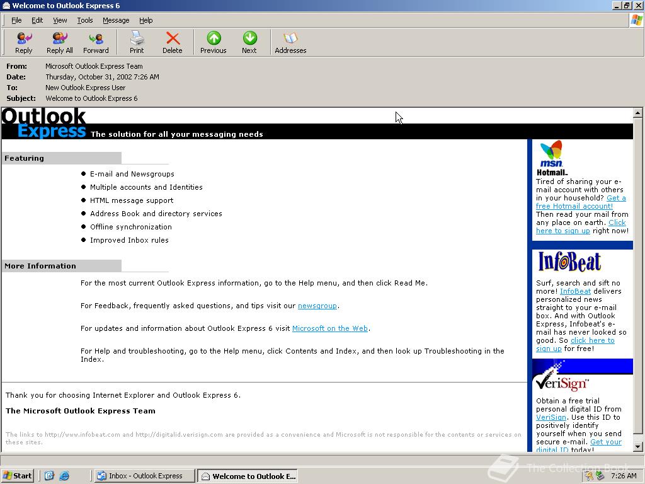Click InfoBeat 'click here to sign up' link
Screen dimensions: 645x484
click(592, 340)
